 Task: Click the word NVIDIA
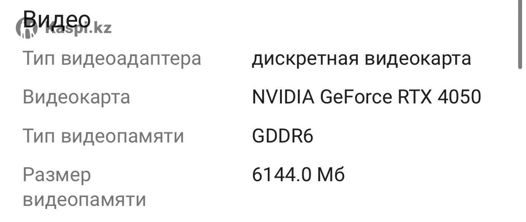[x=283, y=97]
